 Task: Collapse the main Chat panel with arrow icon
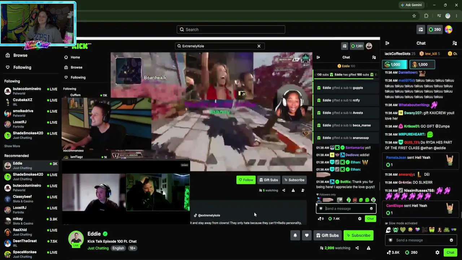click(x=387, y=43)
